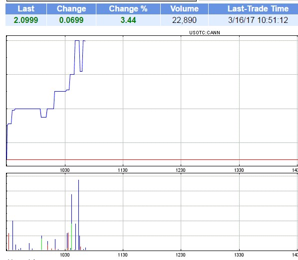Click the Change % column header

click(x=128, y=9)
